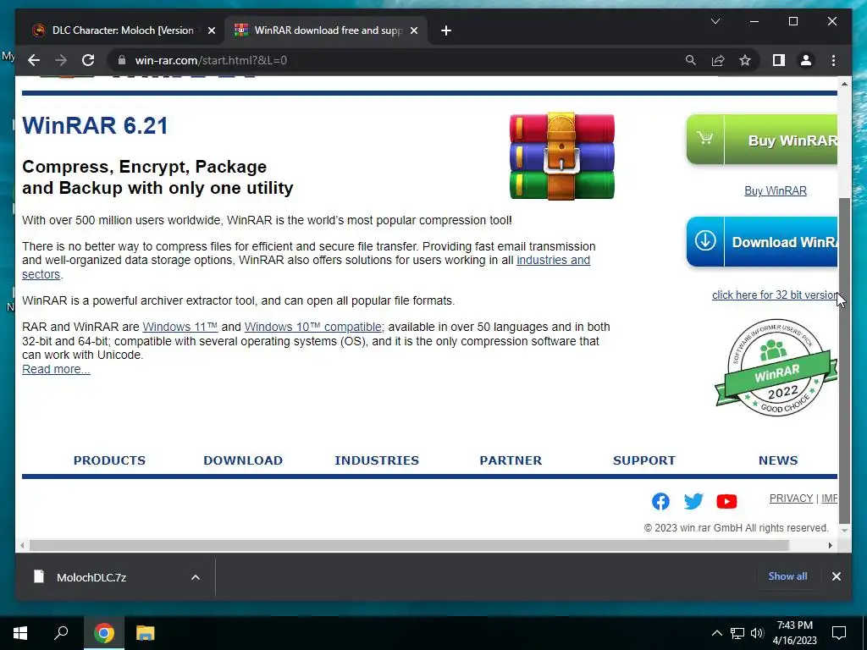
Task: Click Show all downloads
Action: [x=787, y=576]
